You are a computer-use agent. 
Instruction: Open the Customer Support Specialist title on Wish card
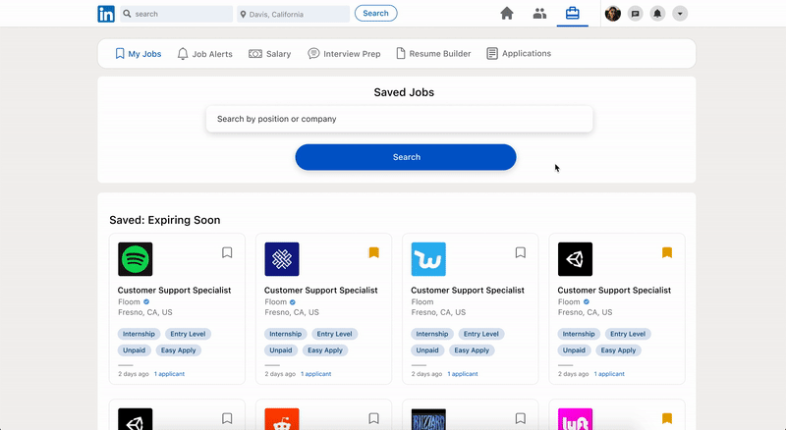[x=468, y=291]
